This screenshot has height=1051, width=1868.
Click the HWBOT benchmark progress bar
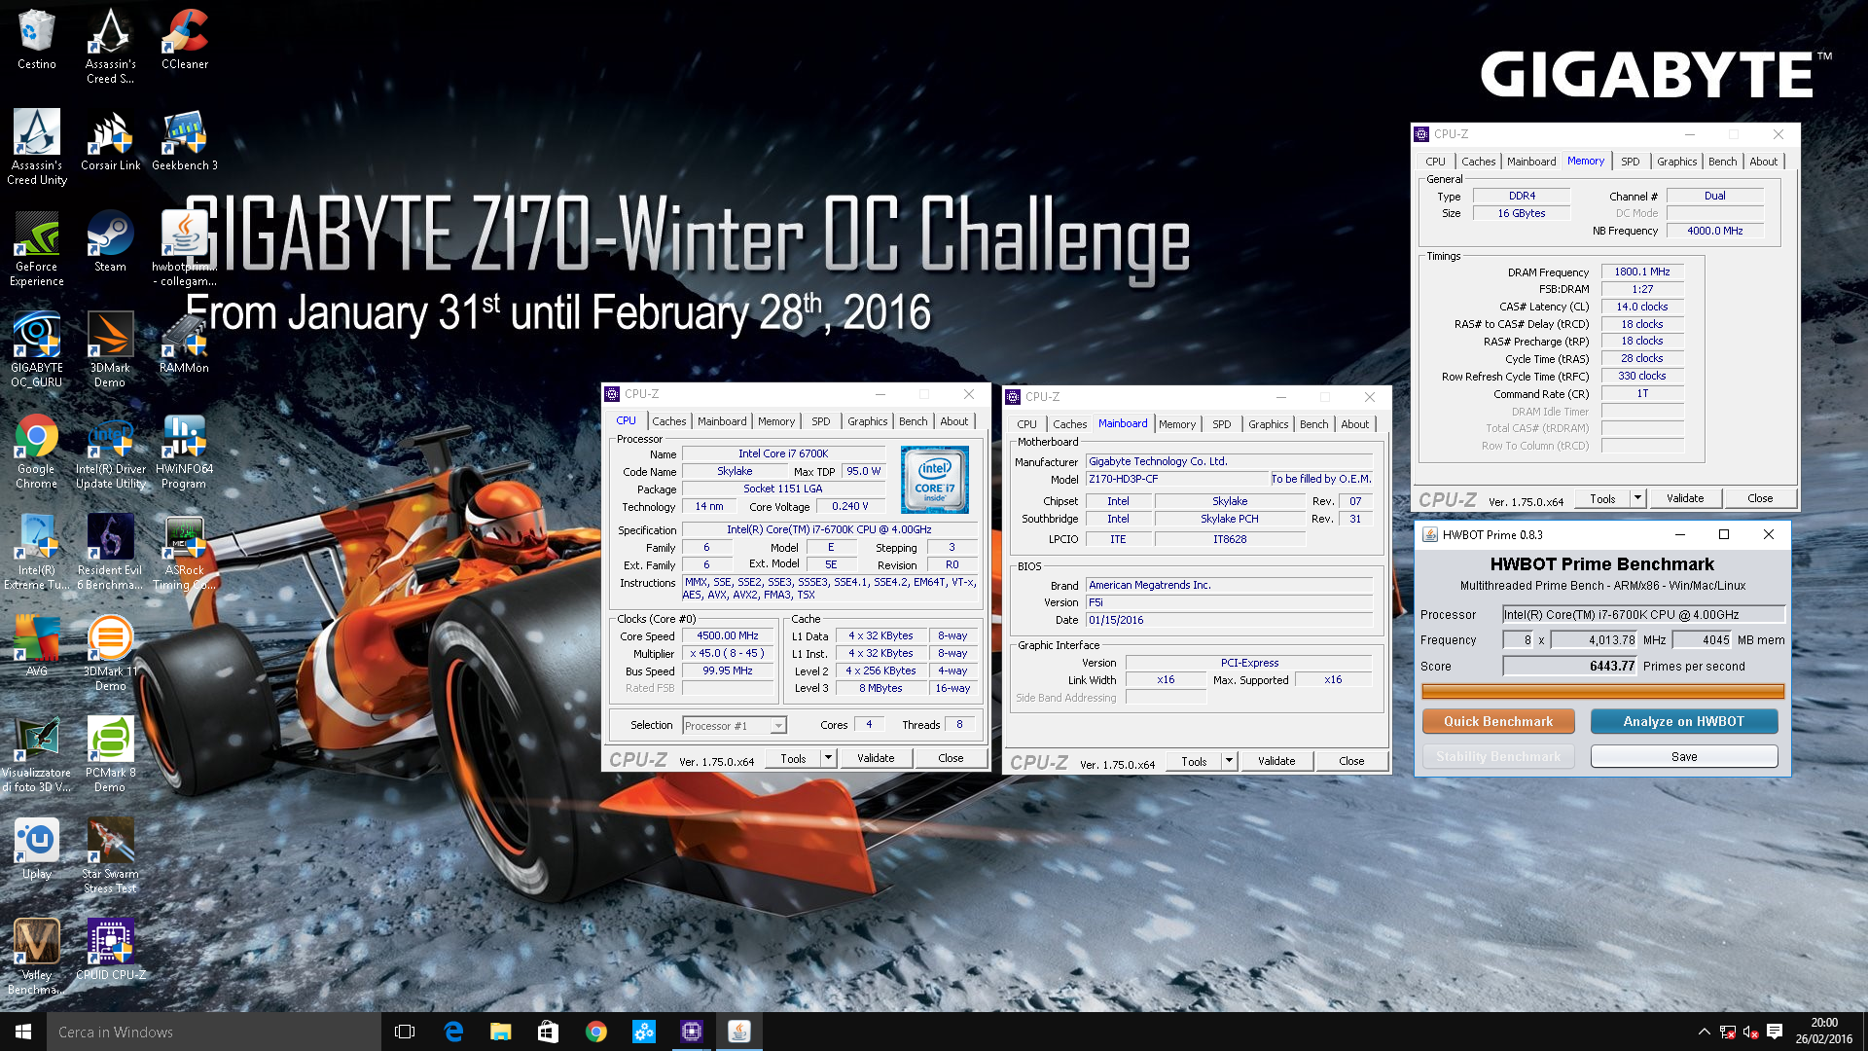coord(1602,691)
